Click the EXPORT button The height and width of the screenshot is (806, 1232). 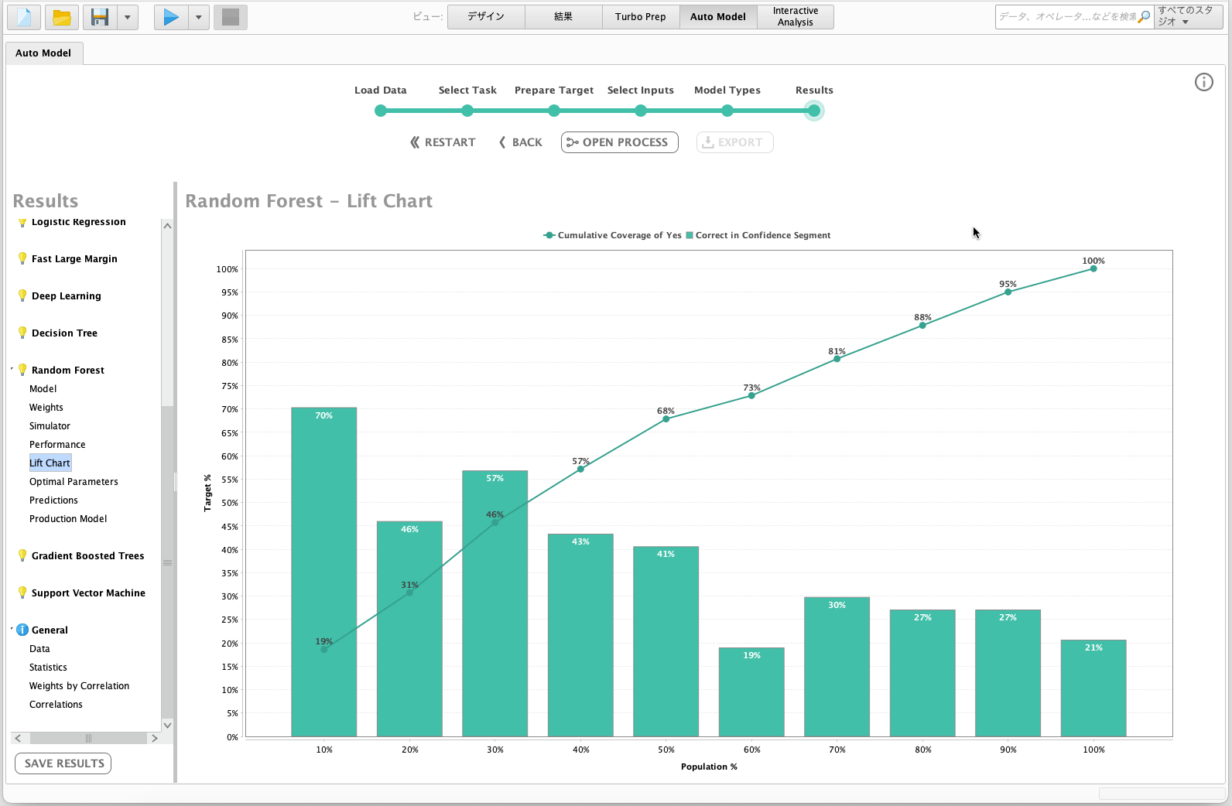click(x=735, y=142)
